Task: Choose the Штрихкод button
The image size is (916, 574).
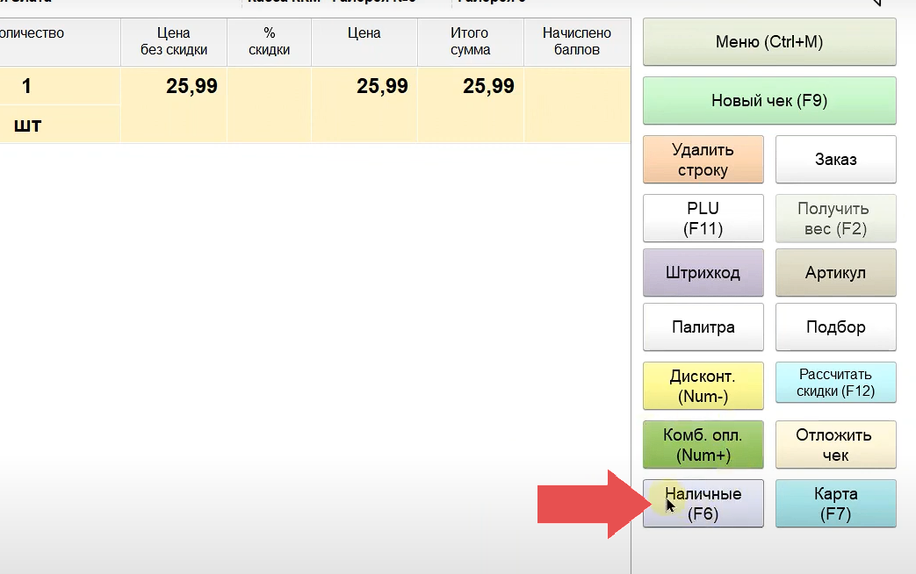Action: (x=703, y=273)
